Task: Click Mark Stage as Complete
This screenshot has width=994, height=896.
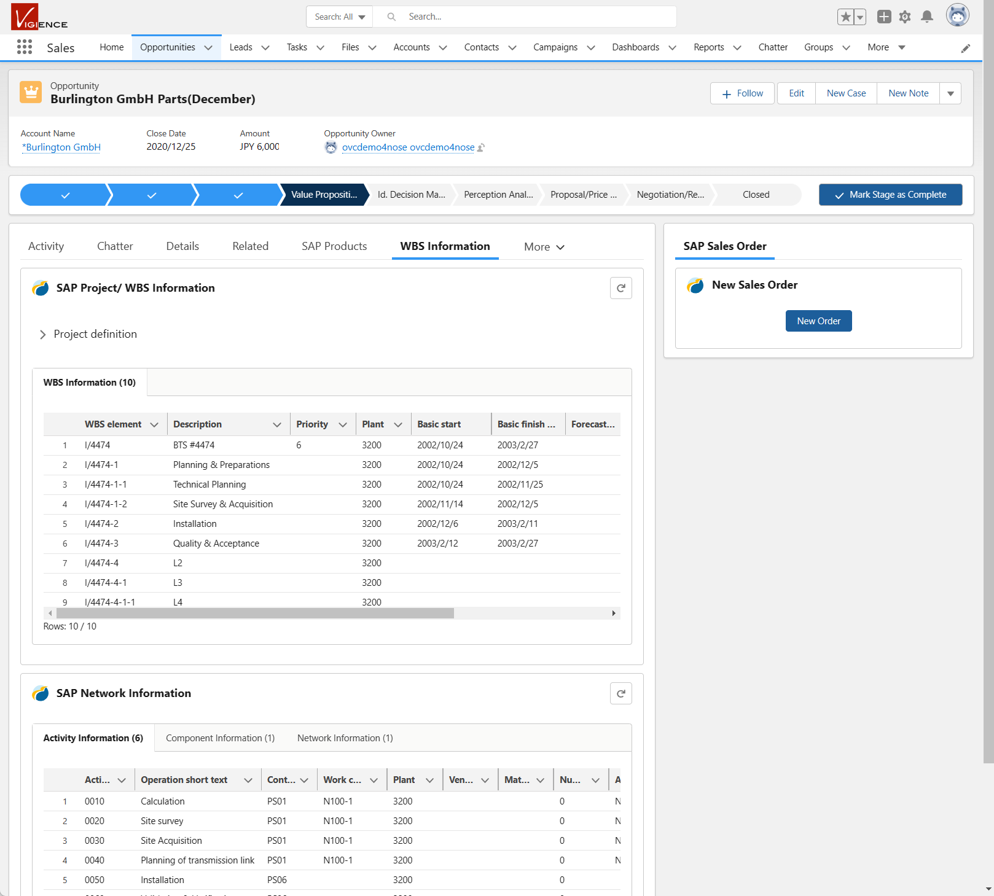Action: [x=890, y=195]
